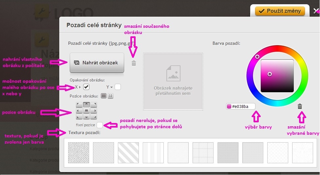Screen dimensions: 320x175
Task: Align image position to center
Action: tap(86, 111)
